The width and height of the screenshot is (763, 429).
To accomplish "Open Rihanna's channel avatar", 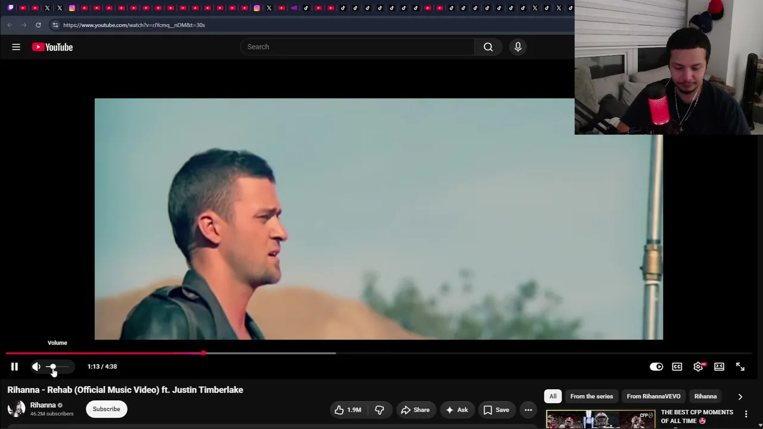I will (16, 409).
